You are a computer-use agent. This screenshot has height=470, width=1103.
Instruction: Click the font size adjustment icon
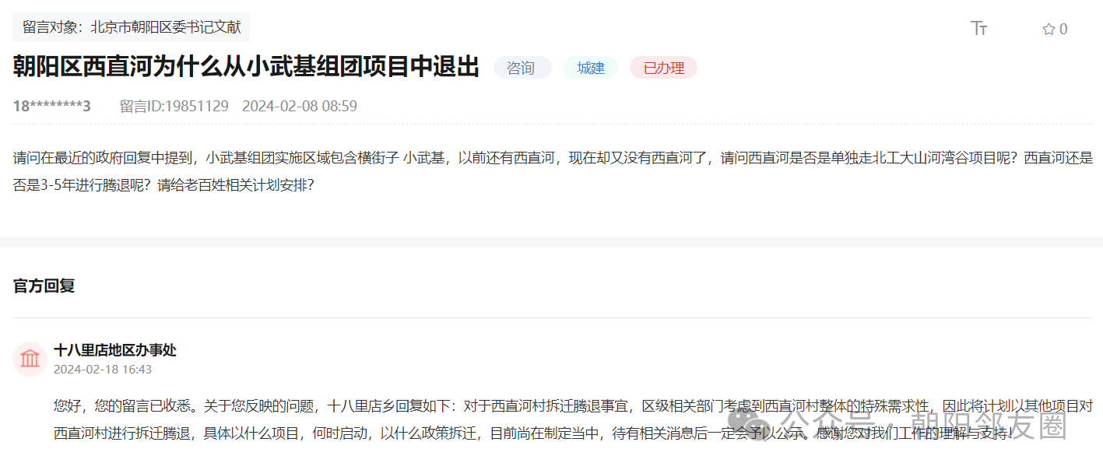click(x=978, y=29)
